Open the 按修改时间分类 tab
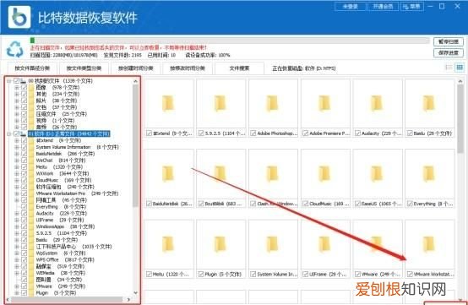Viewport: 468px width, 305px height. (x=188, y=68)
